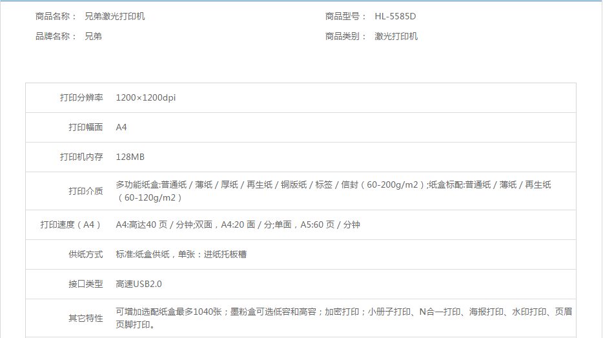Image resolution: width=603 pixels, height=338 pixels.
Task: Click the 供纸方式 row label
Action: point(86,254)
